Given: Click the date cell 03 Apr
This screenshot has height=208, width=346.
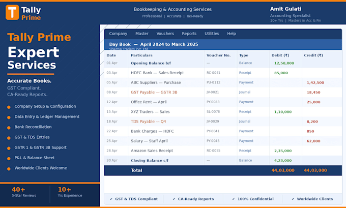Looking at the screenshot, I should (x=111, y=73).
